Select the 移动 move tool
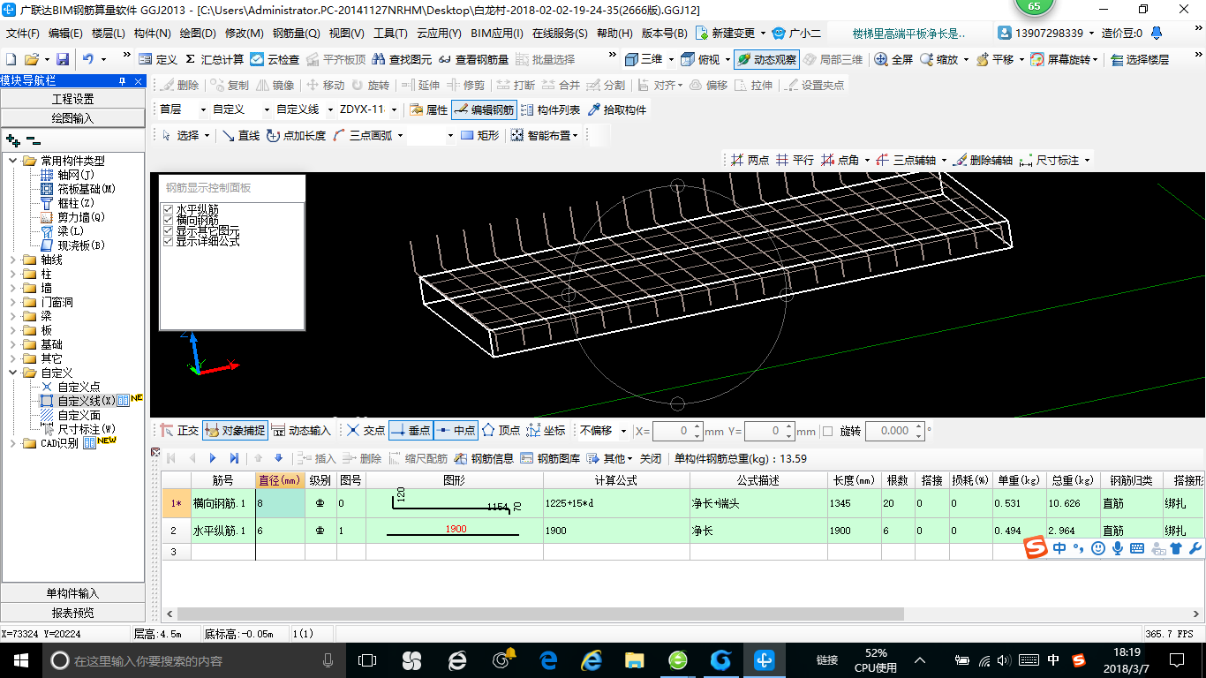Viewport: 1206px width, 678px height. point(325,85)
